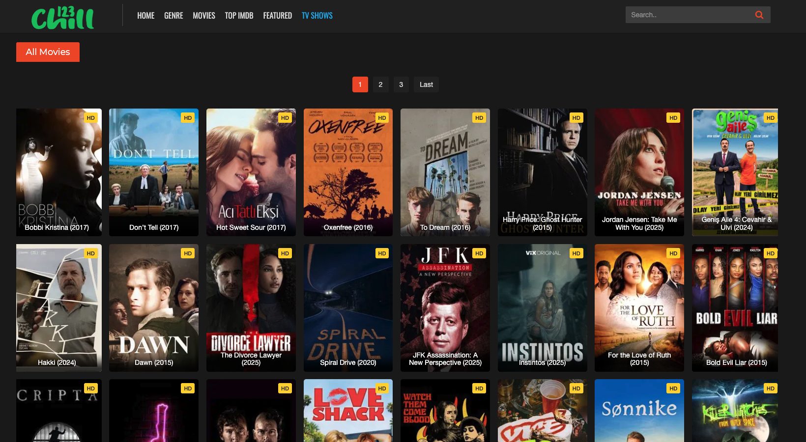
Task: Jump to page 3
Action: (x=401, y=84)
